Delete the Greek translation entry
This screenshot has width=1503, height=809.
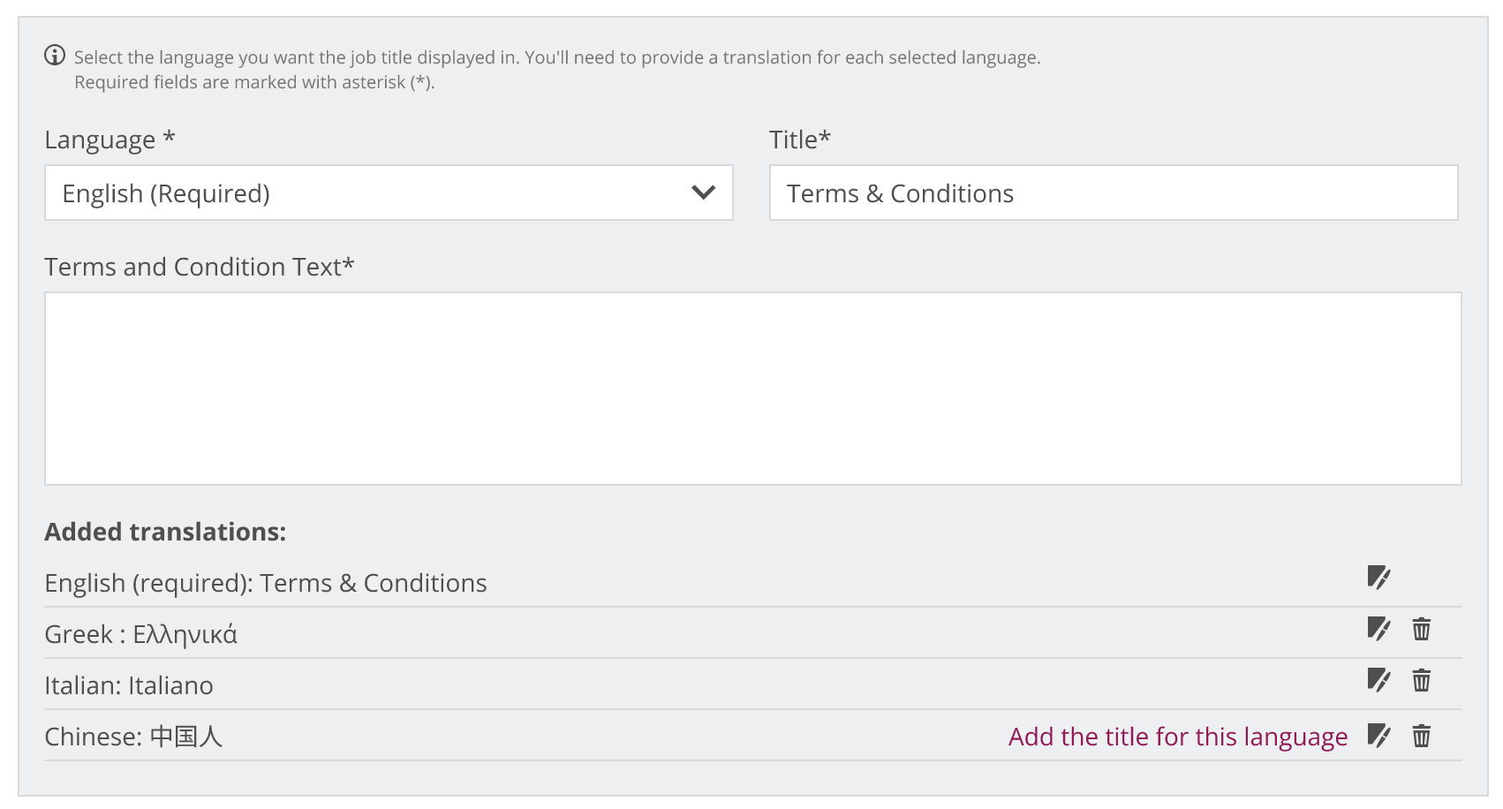point(1422,629)
